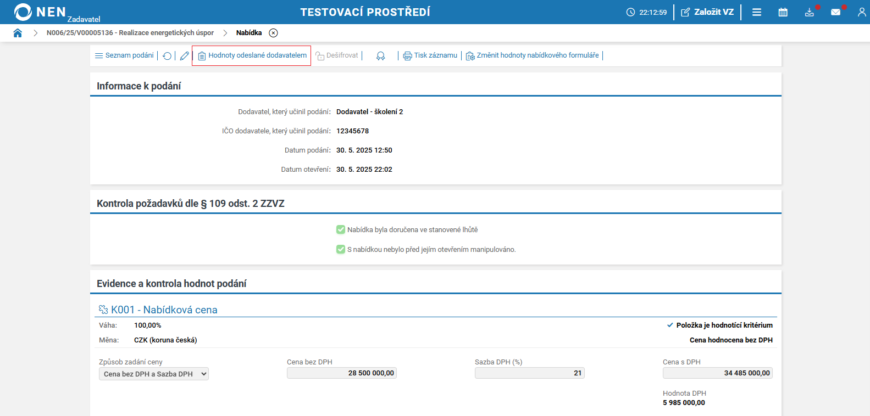Click the refresh icon in toolbar
The width and height of the screenshot is (870, 416).
point(167,56)
